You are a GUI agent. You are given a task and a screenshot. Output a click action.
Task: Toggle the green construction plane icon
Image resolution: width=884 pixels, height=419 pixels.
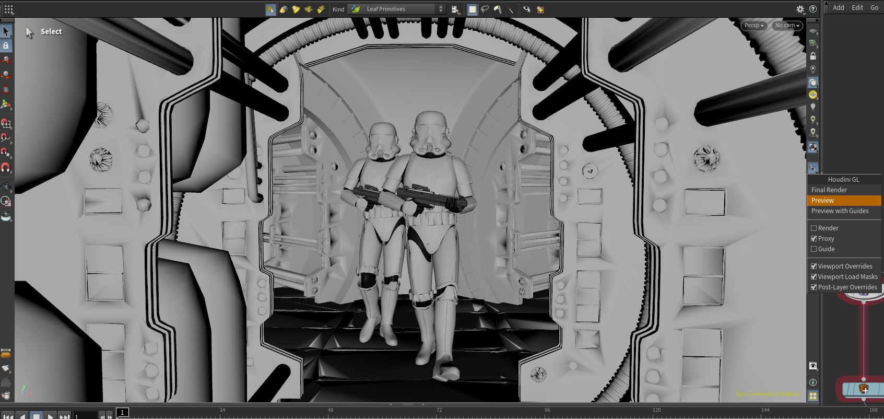coord(813,43)
